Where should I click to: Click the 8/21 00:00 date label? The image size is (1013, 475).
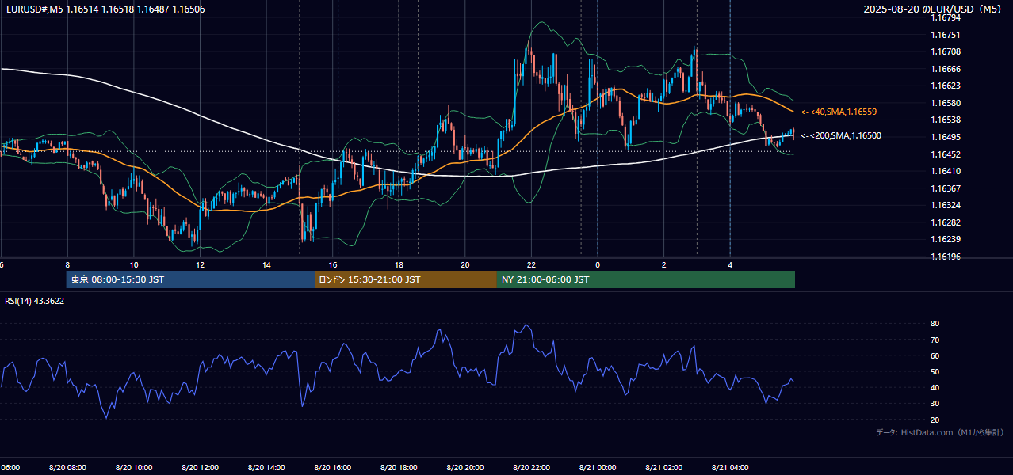click(598, 468)
